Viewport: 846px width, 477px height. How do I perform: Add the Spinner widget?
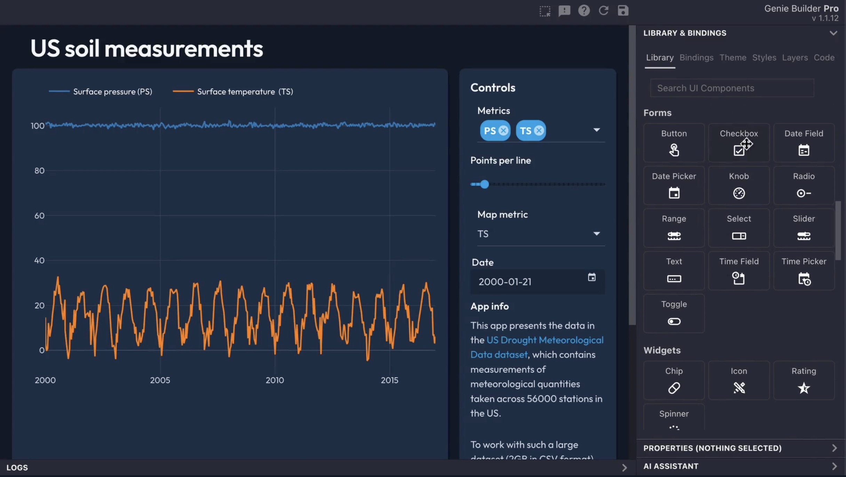(x=674, y=419)
